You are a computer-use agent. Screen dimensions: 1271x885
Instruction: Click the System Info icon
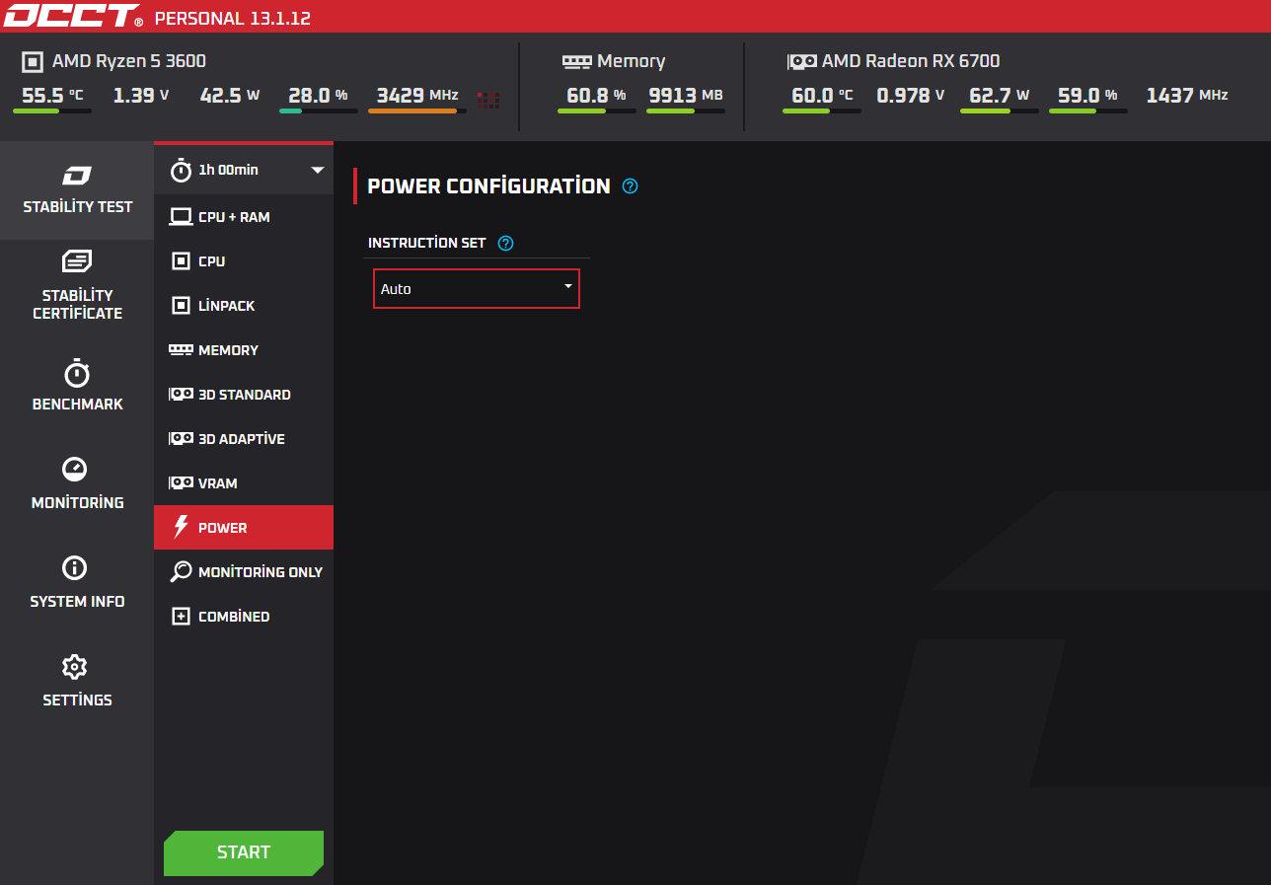coord(74,568)
